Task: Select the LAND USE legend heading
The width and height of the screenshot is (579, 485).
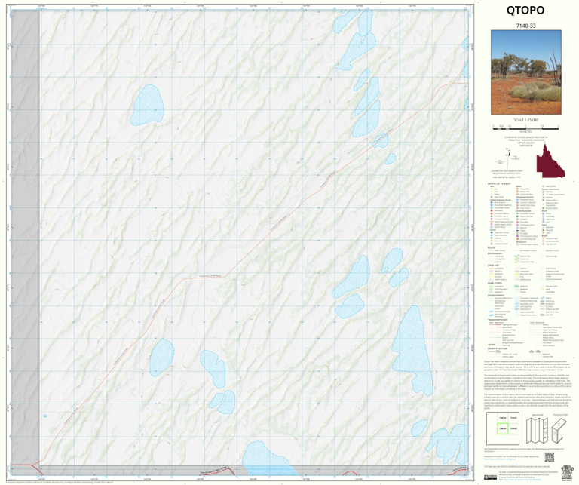Action: tap(493, 266)
